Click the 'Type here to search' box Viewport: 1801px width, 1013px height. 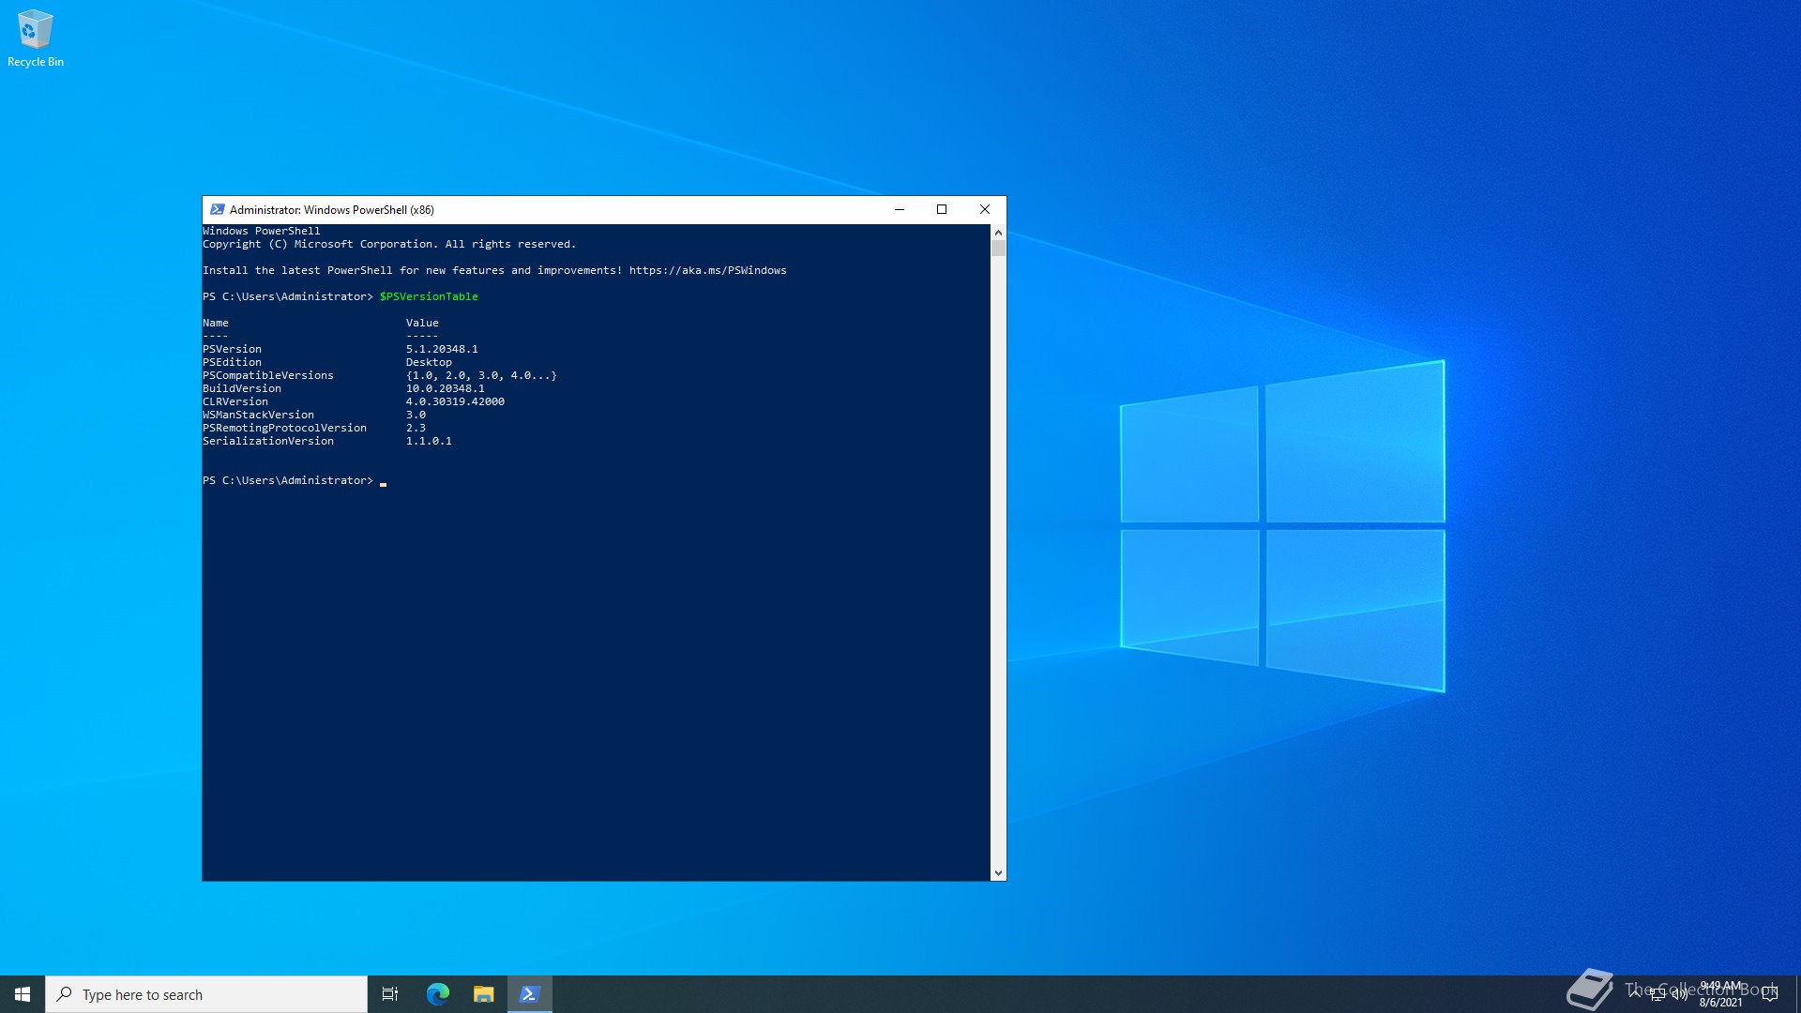[x=206, y=994]
